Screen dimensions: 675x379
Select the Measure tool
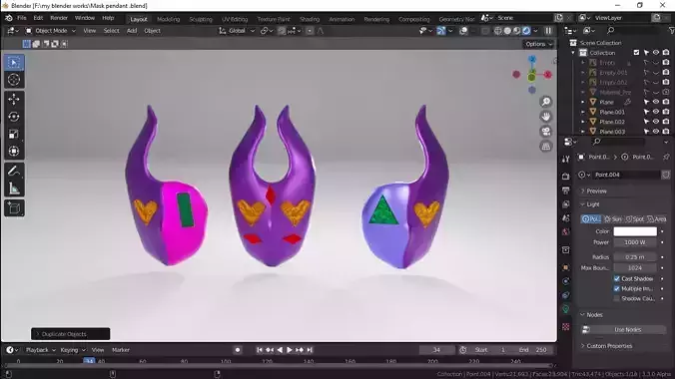click(14, 188)
